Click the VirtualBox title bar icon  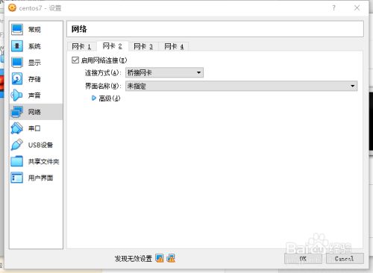tap(12, 7)
